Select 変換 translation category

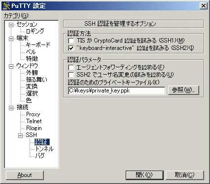tap(32, 87)
